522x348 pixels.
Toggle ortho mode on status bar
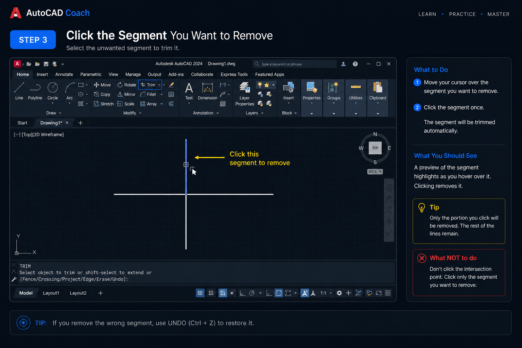point(243,293)
